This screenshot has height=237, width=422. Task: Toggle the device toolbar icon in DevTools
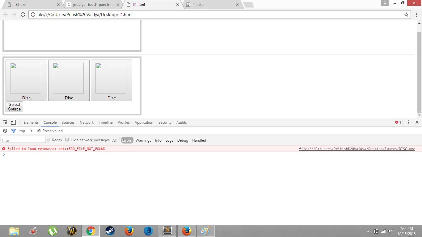click(x=13, y=123)
